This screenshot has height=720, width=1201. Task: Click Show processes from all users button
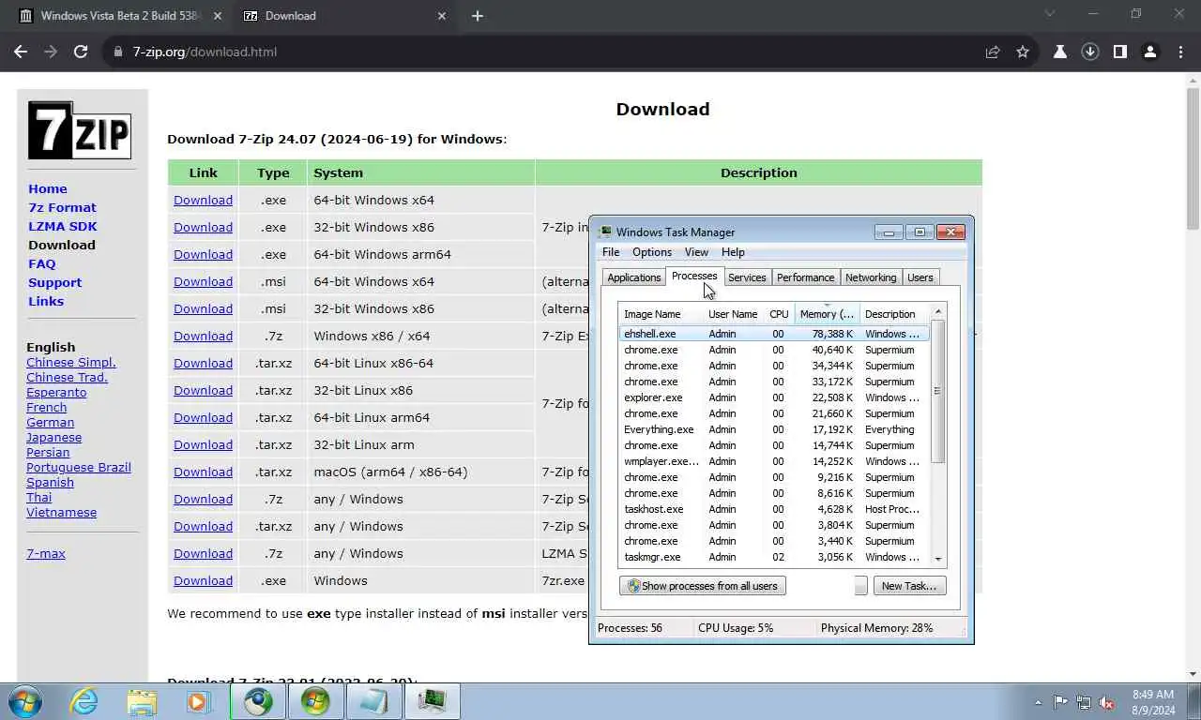coord(703,586)
